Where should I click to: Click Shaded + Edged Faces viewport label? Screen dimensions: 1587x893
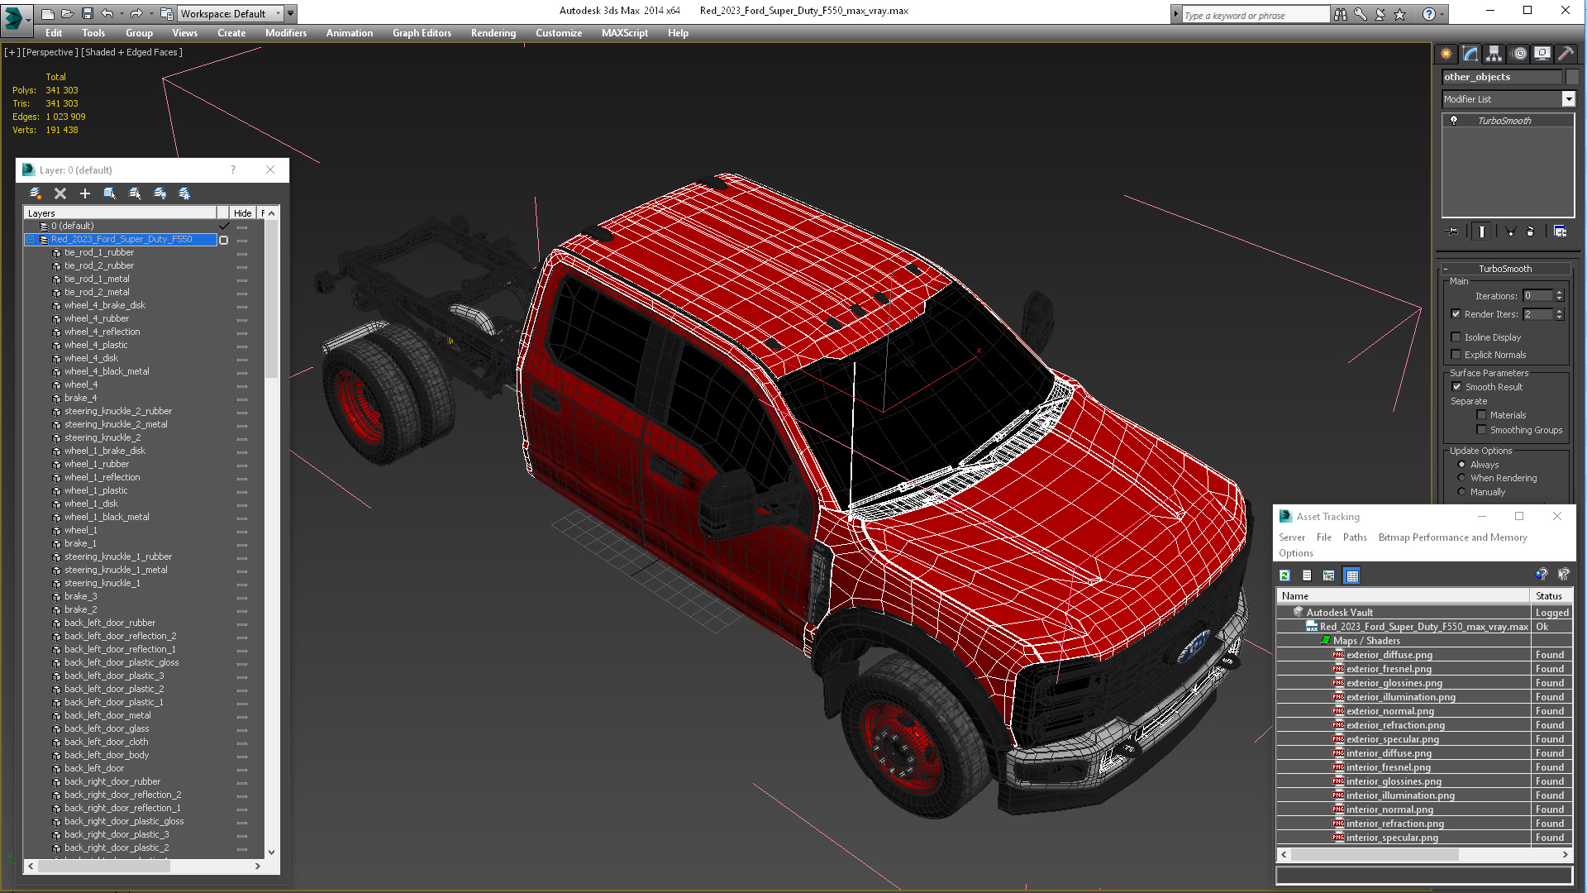coord(131,52)
